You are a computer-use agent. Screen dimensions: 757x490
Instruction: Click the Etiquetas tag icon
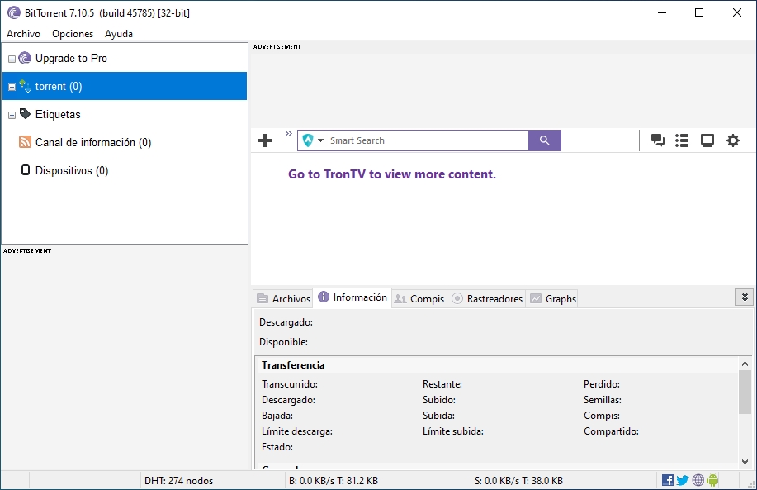[x=25, y=114]
